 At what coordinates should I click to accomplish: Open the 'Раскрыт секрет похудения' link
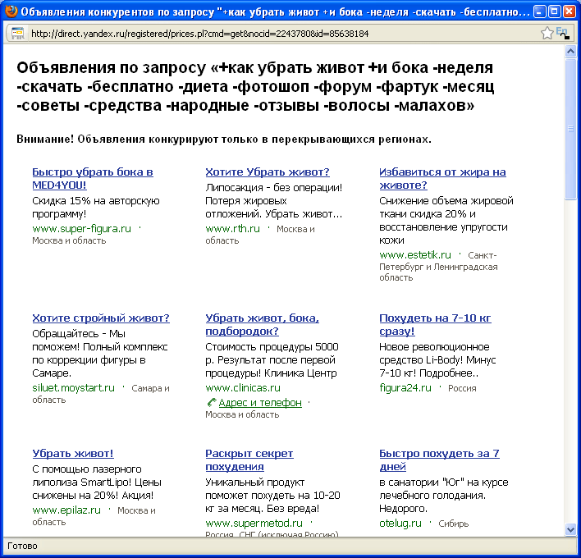tap(249, 460)
